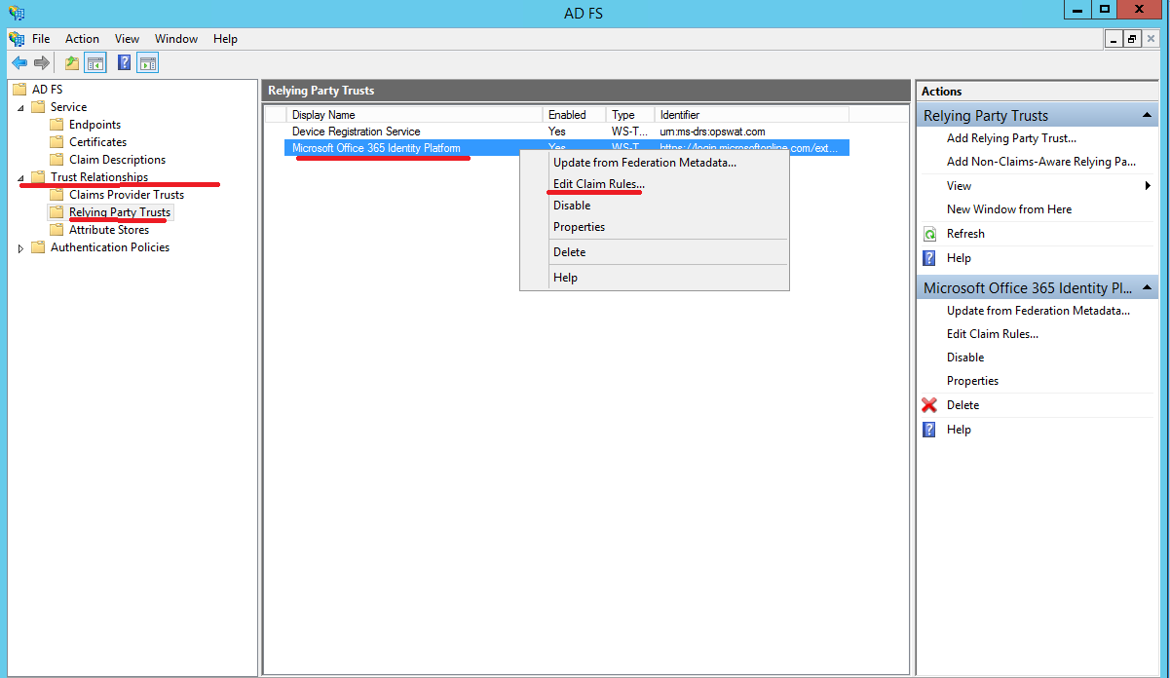Click the Claims Provider Trusts folder icon
1170x678 pixels.
pos(57,195)
